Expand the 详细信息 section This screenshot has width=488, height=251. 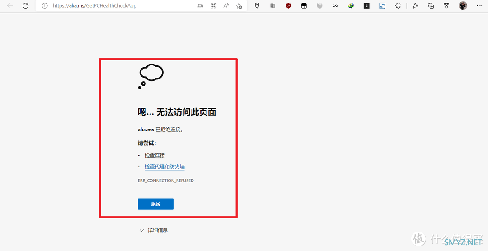[x=154, y=231]
